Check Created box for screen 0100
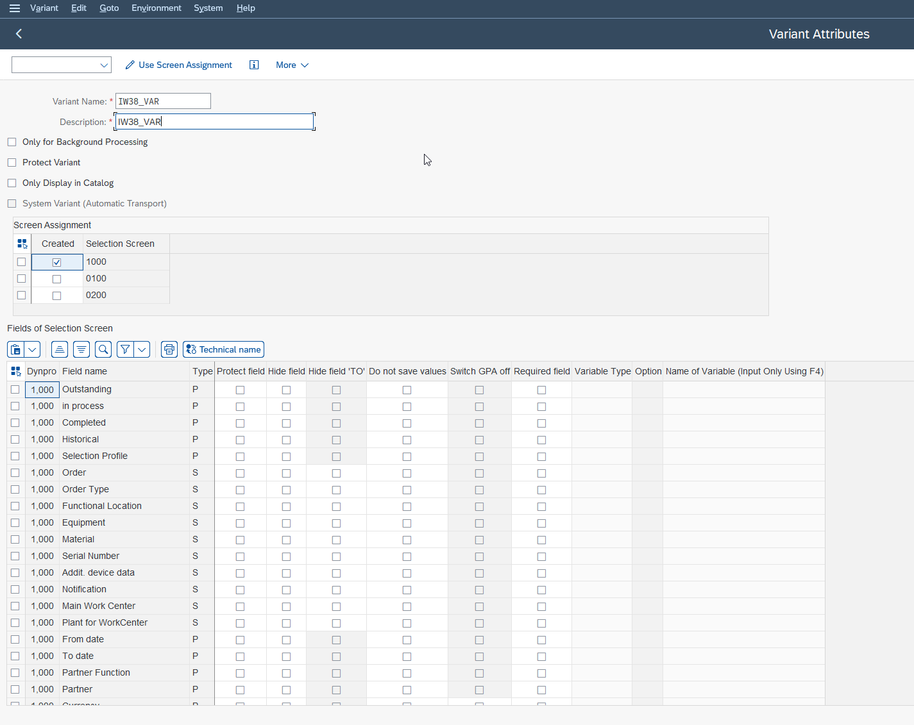 tap(56, 279)
